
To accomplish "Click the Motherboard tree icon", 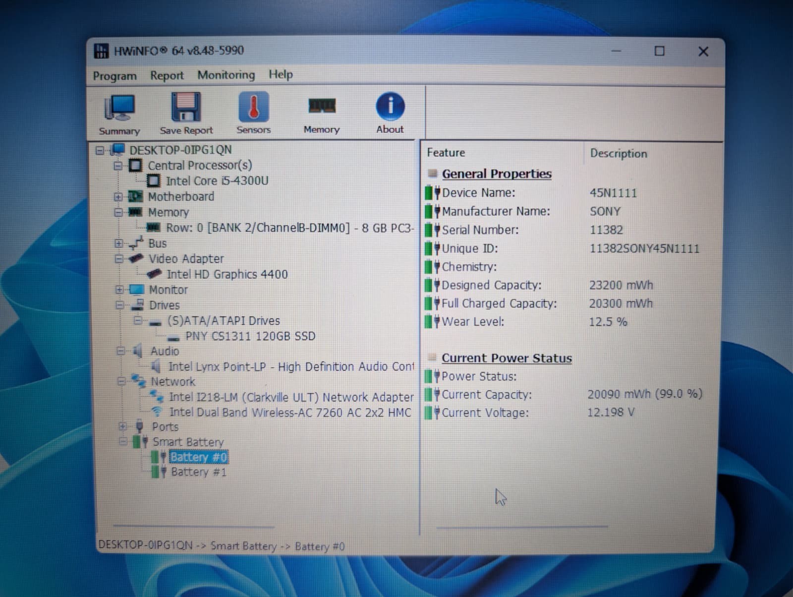I will click(135, 196).
